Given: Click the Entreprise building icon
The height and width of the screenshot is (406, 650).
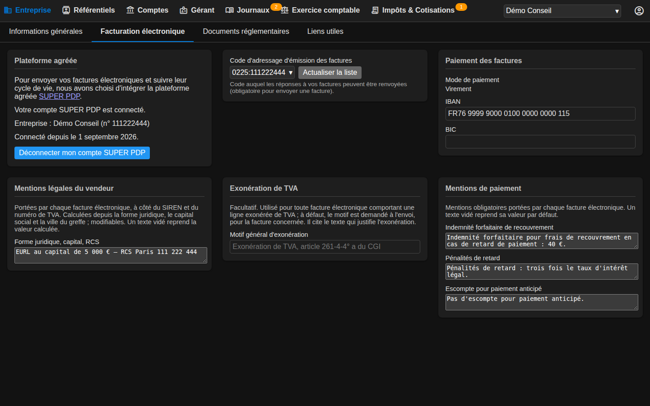Looking at the screenshot, I should [8, 10].
